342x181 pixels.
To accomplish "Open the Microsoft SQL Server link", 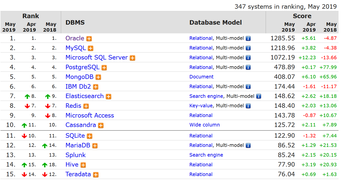I will 97,58.
